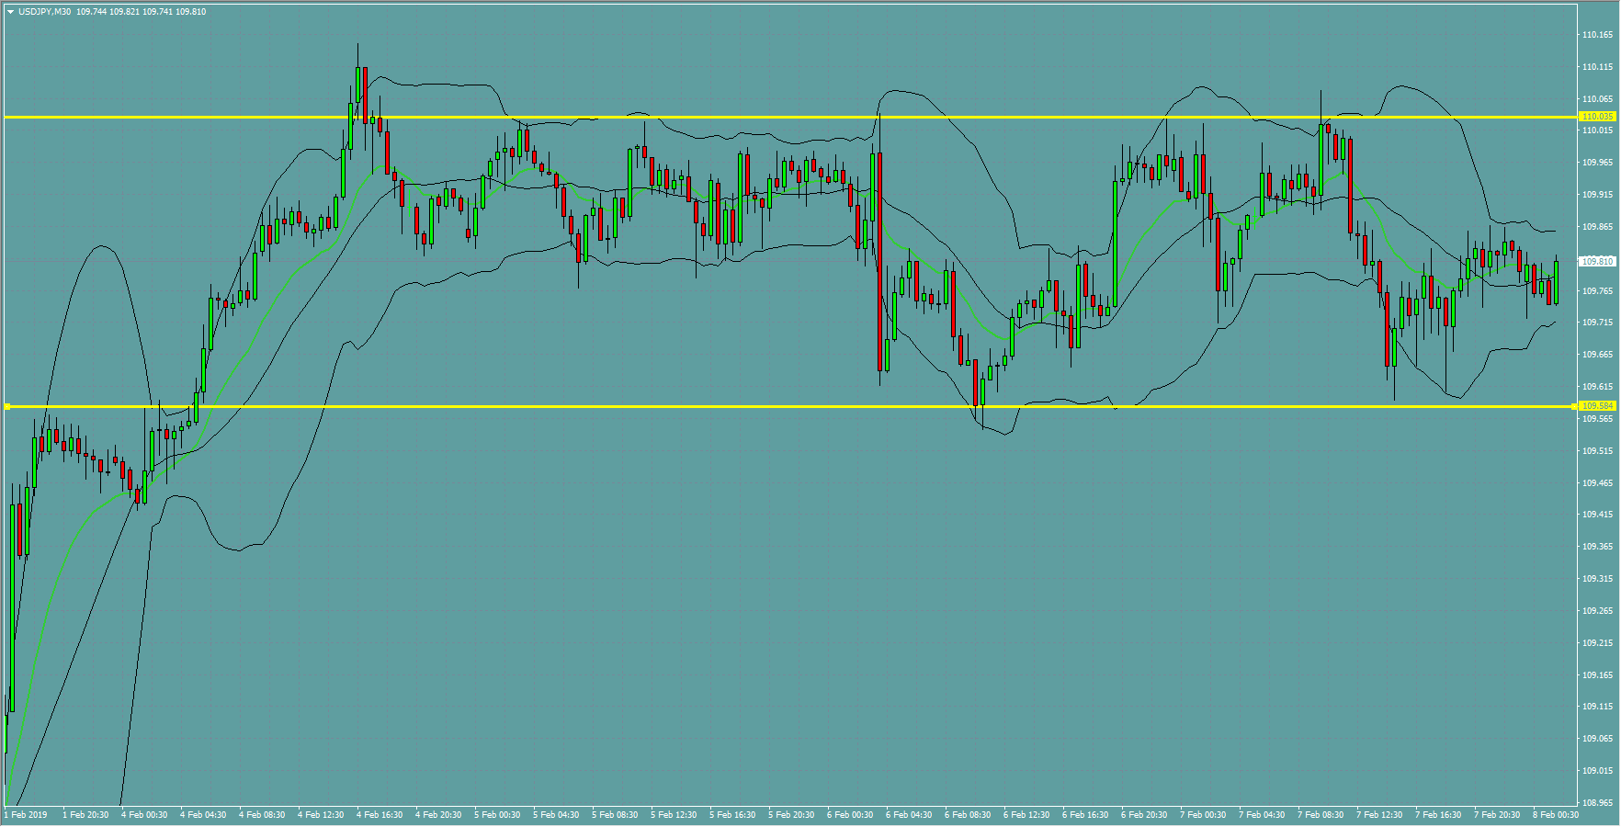
Task: Click the small triangle before USDJPY,M30
Action: click(x=10, y=12)
